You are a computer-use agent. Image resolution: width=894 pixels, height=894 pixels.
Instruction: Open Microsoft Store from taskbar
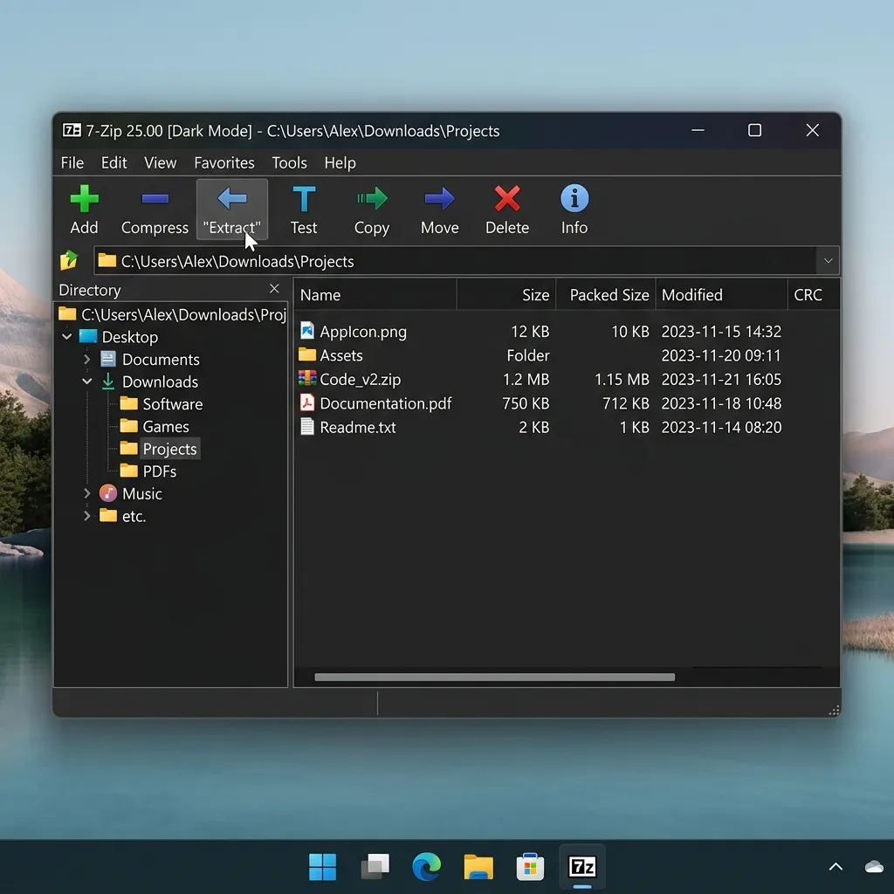click(530, 867)
